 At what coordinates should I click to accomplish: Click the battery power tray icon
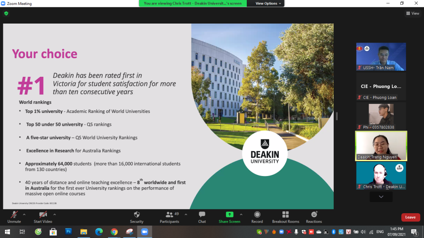356,232
